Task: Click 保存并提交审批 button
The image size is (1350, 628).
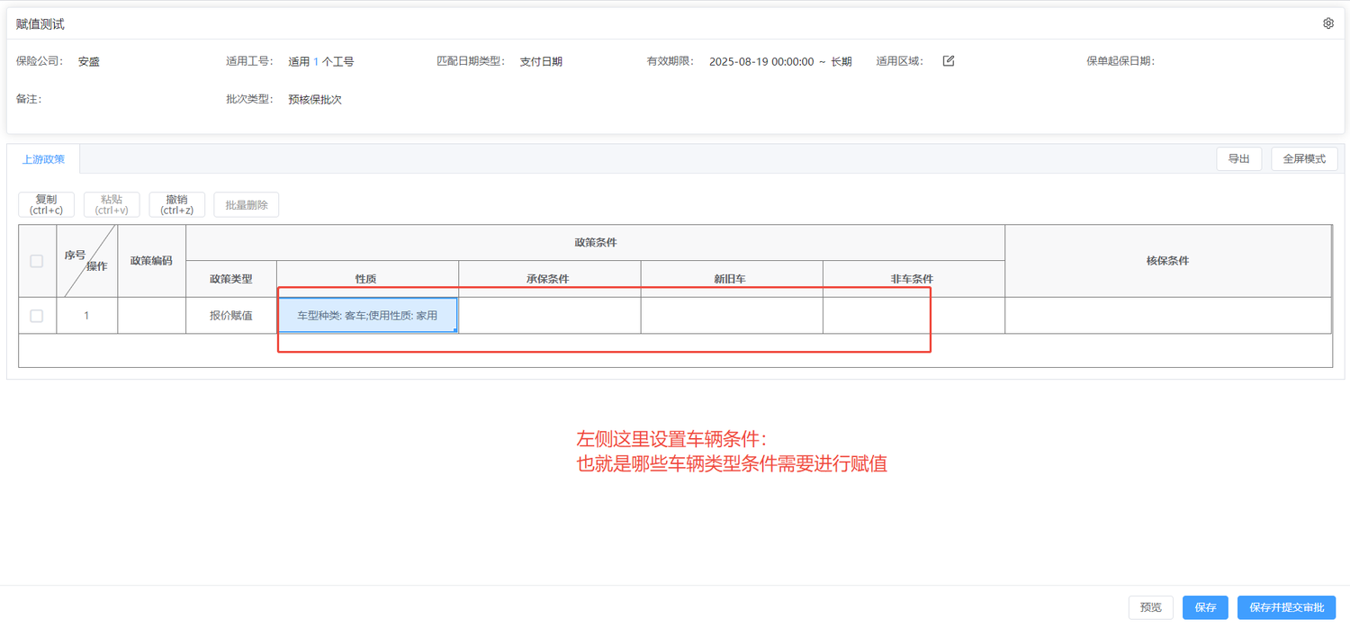Action: click(x=1287, y=607)
